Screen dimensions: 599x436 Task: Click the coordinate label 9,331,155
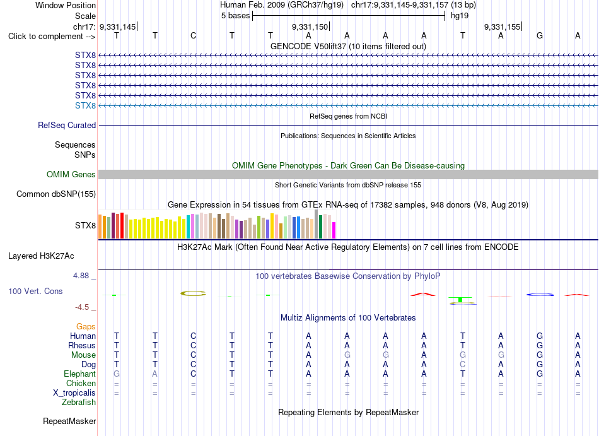pos(503,27)
